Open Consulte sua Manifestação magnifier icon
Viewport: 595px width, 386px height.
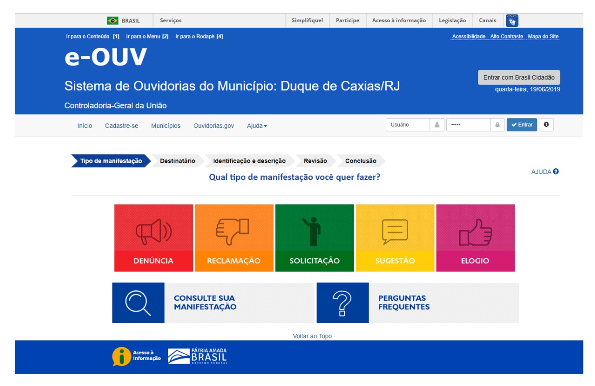(138, 303)
